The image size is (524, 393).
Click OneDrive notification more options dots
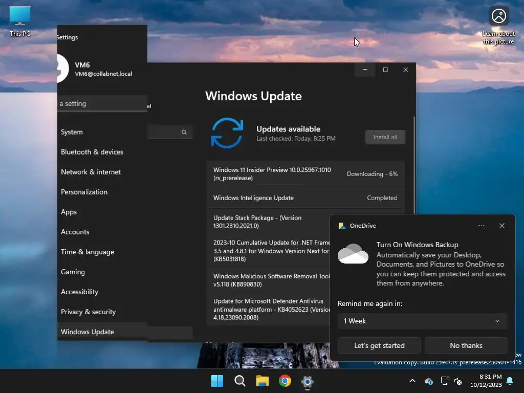[481, 226]
